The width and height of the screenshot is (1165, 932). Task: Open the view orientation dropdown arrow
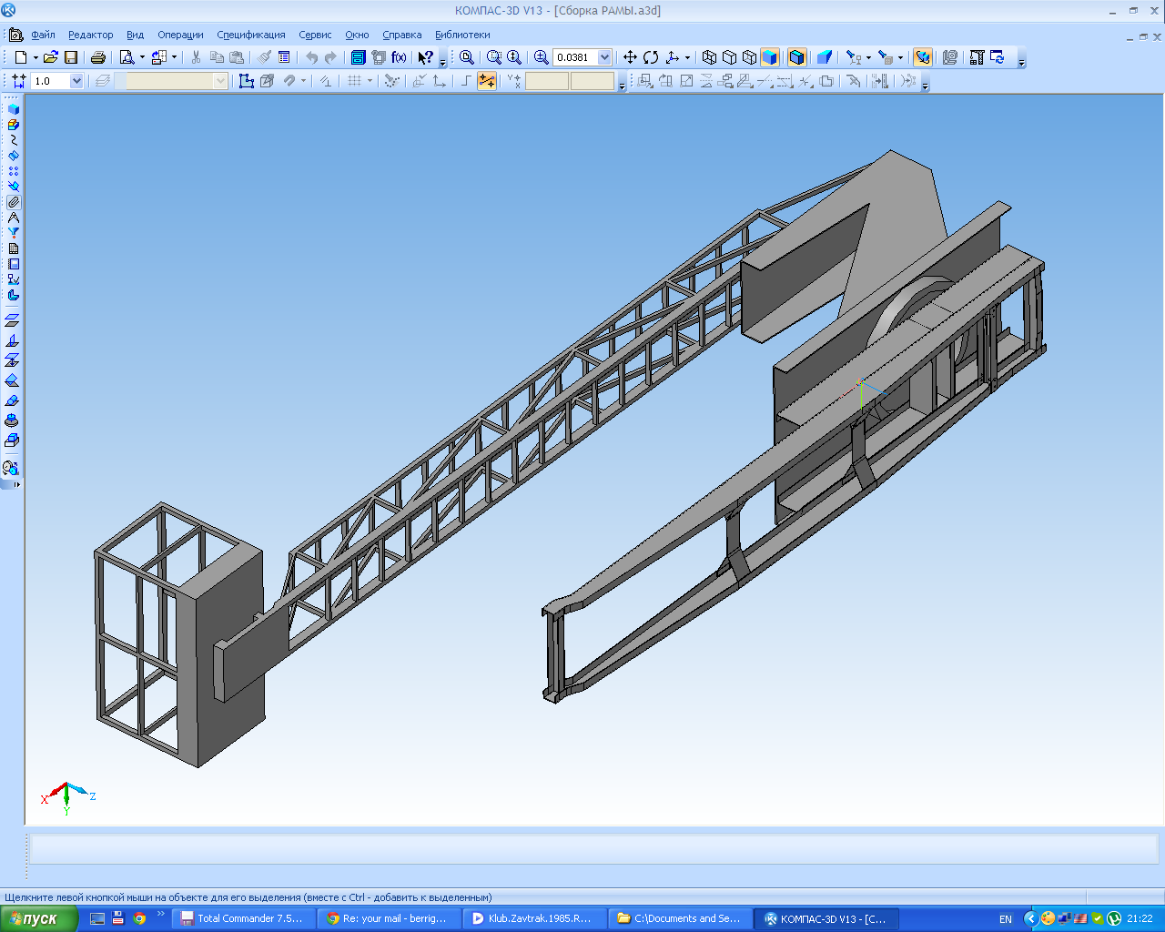coord(687,57)
